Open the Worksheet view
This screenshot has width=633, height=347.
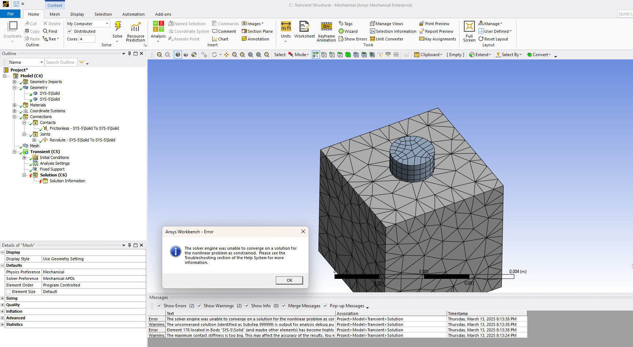pos(304,30)
